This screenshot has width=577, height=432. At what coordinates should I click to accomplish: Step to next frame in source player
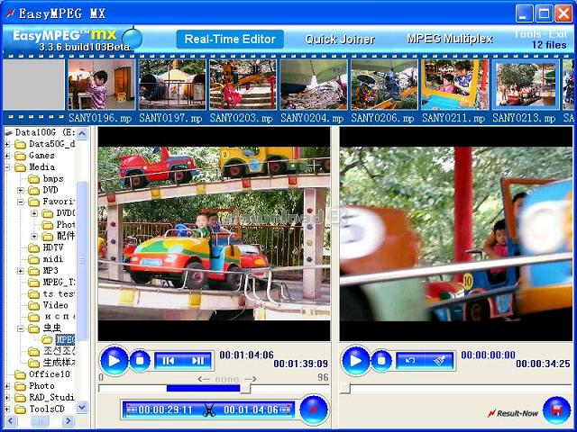click(197, 361)
